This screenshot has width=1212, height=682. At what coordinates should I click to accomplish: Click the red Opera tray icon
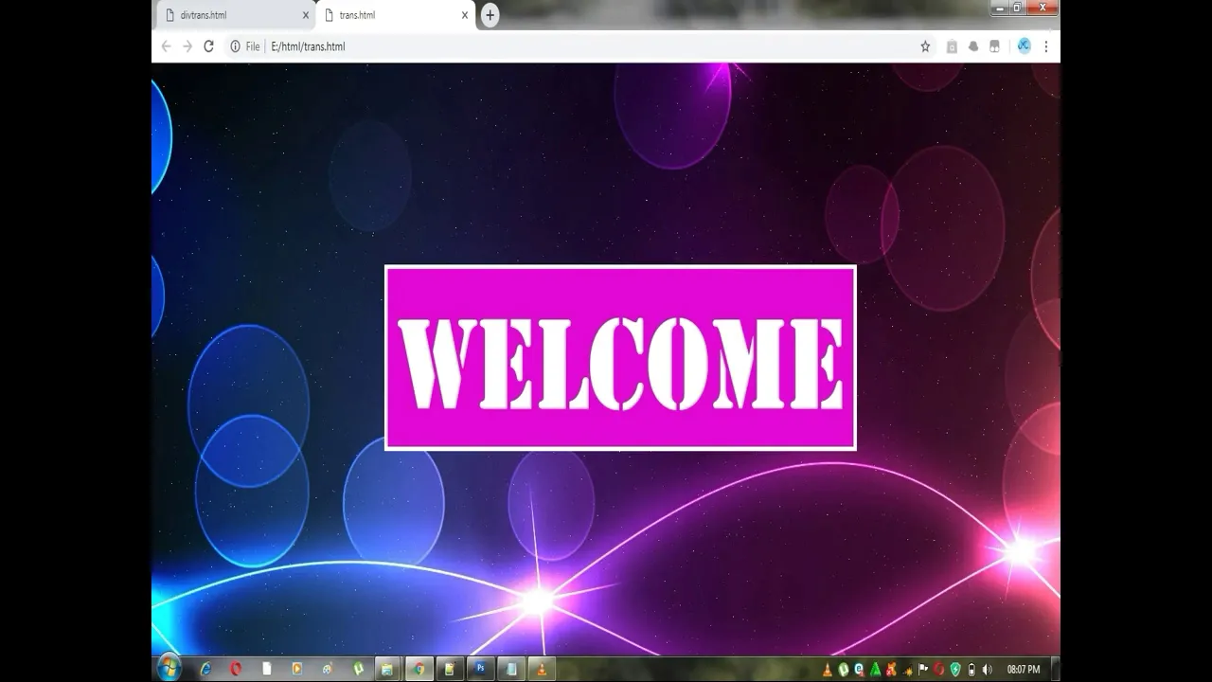pos(939,670)
